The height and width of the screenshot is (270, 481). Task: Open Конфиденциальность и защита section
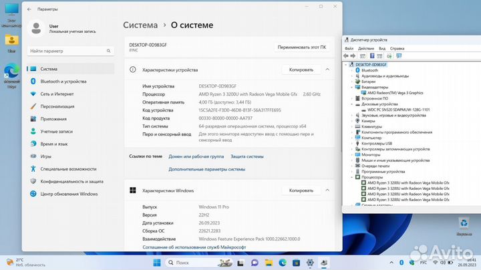point(71,181)
